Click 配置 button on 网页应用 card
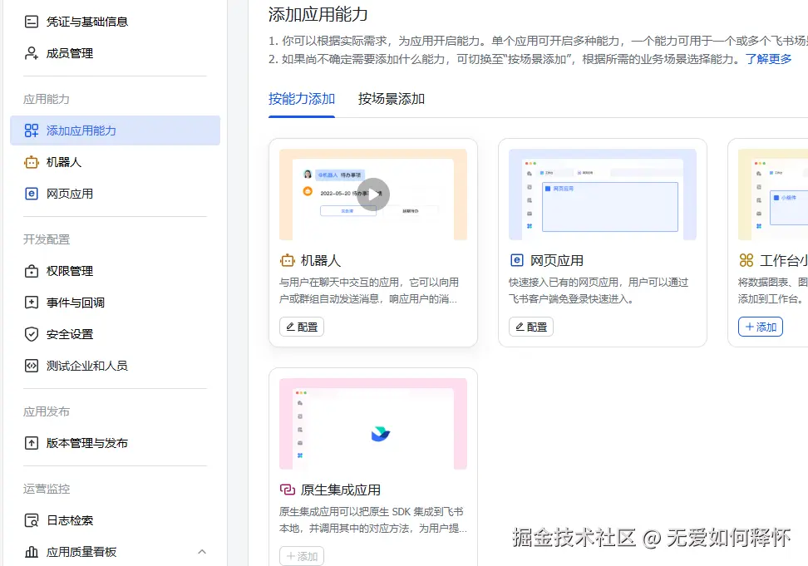This screenshot has height=566, width=808. pos(530,327)
